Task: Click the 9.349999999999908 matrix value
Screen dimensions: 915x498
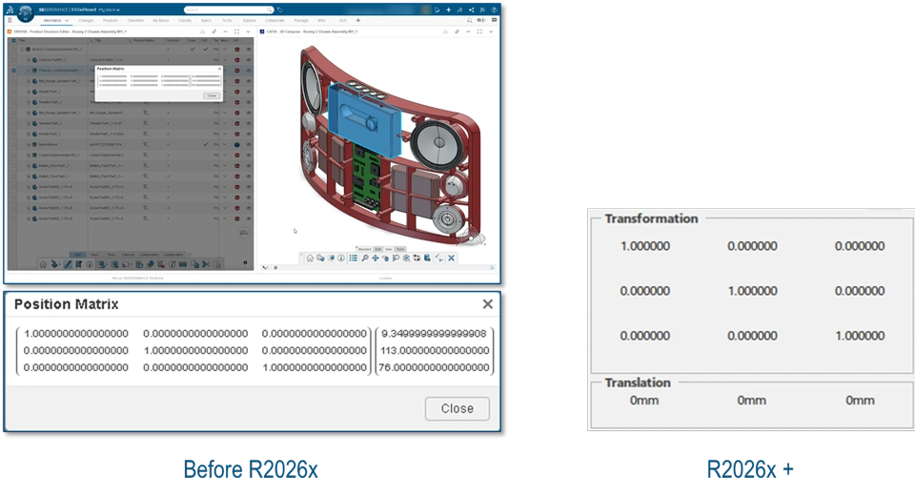Action: click(435, 333)
